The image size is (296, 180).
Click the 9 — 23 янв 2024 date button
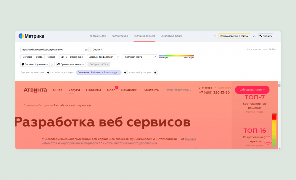[72, 57]
